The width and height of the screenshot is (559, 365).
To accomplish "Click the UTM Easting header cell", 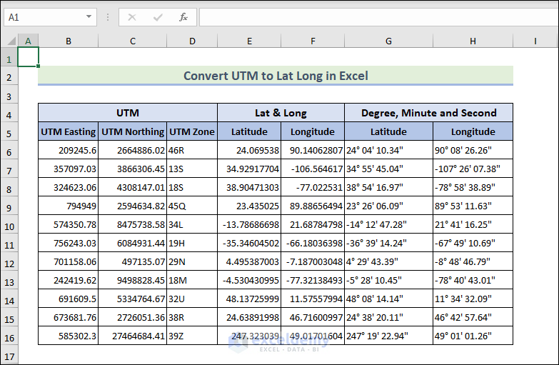I will (68, 131).
